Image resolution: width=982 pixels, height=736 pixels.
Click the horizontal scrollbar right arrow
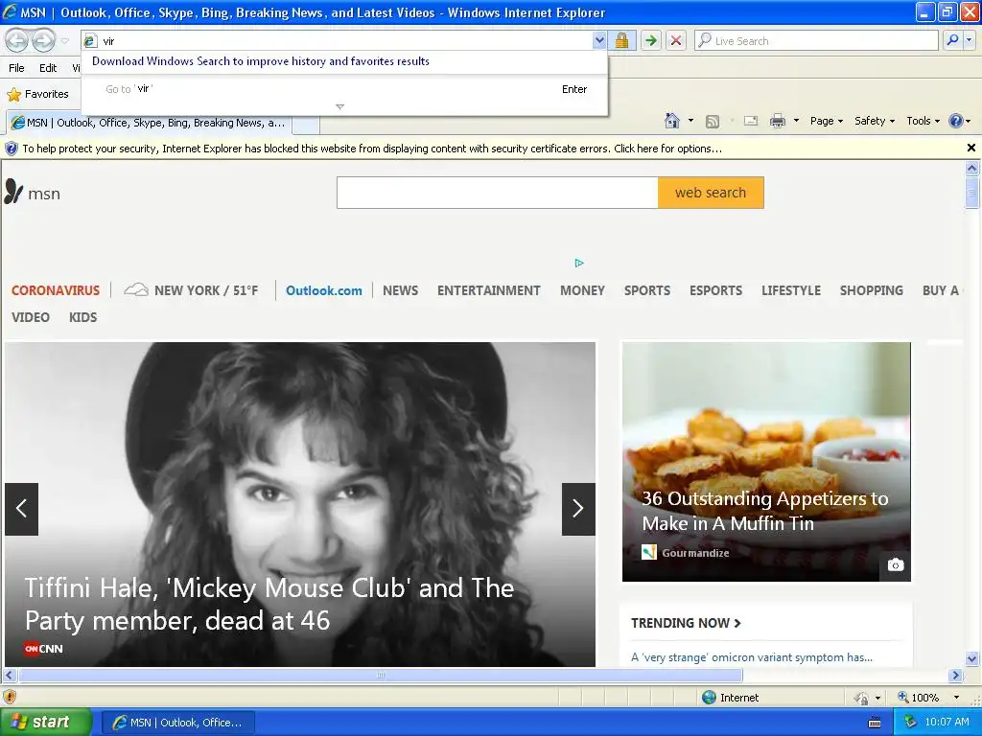pyautogui.click(x=955, y=676)
